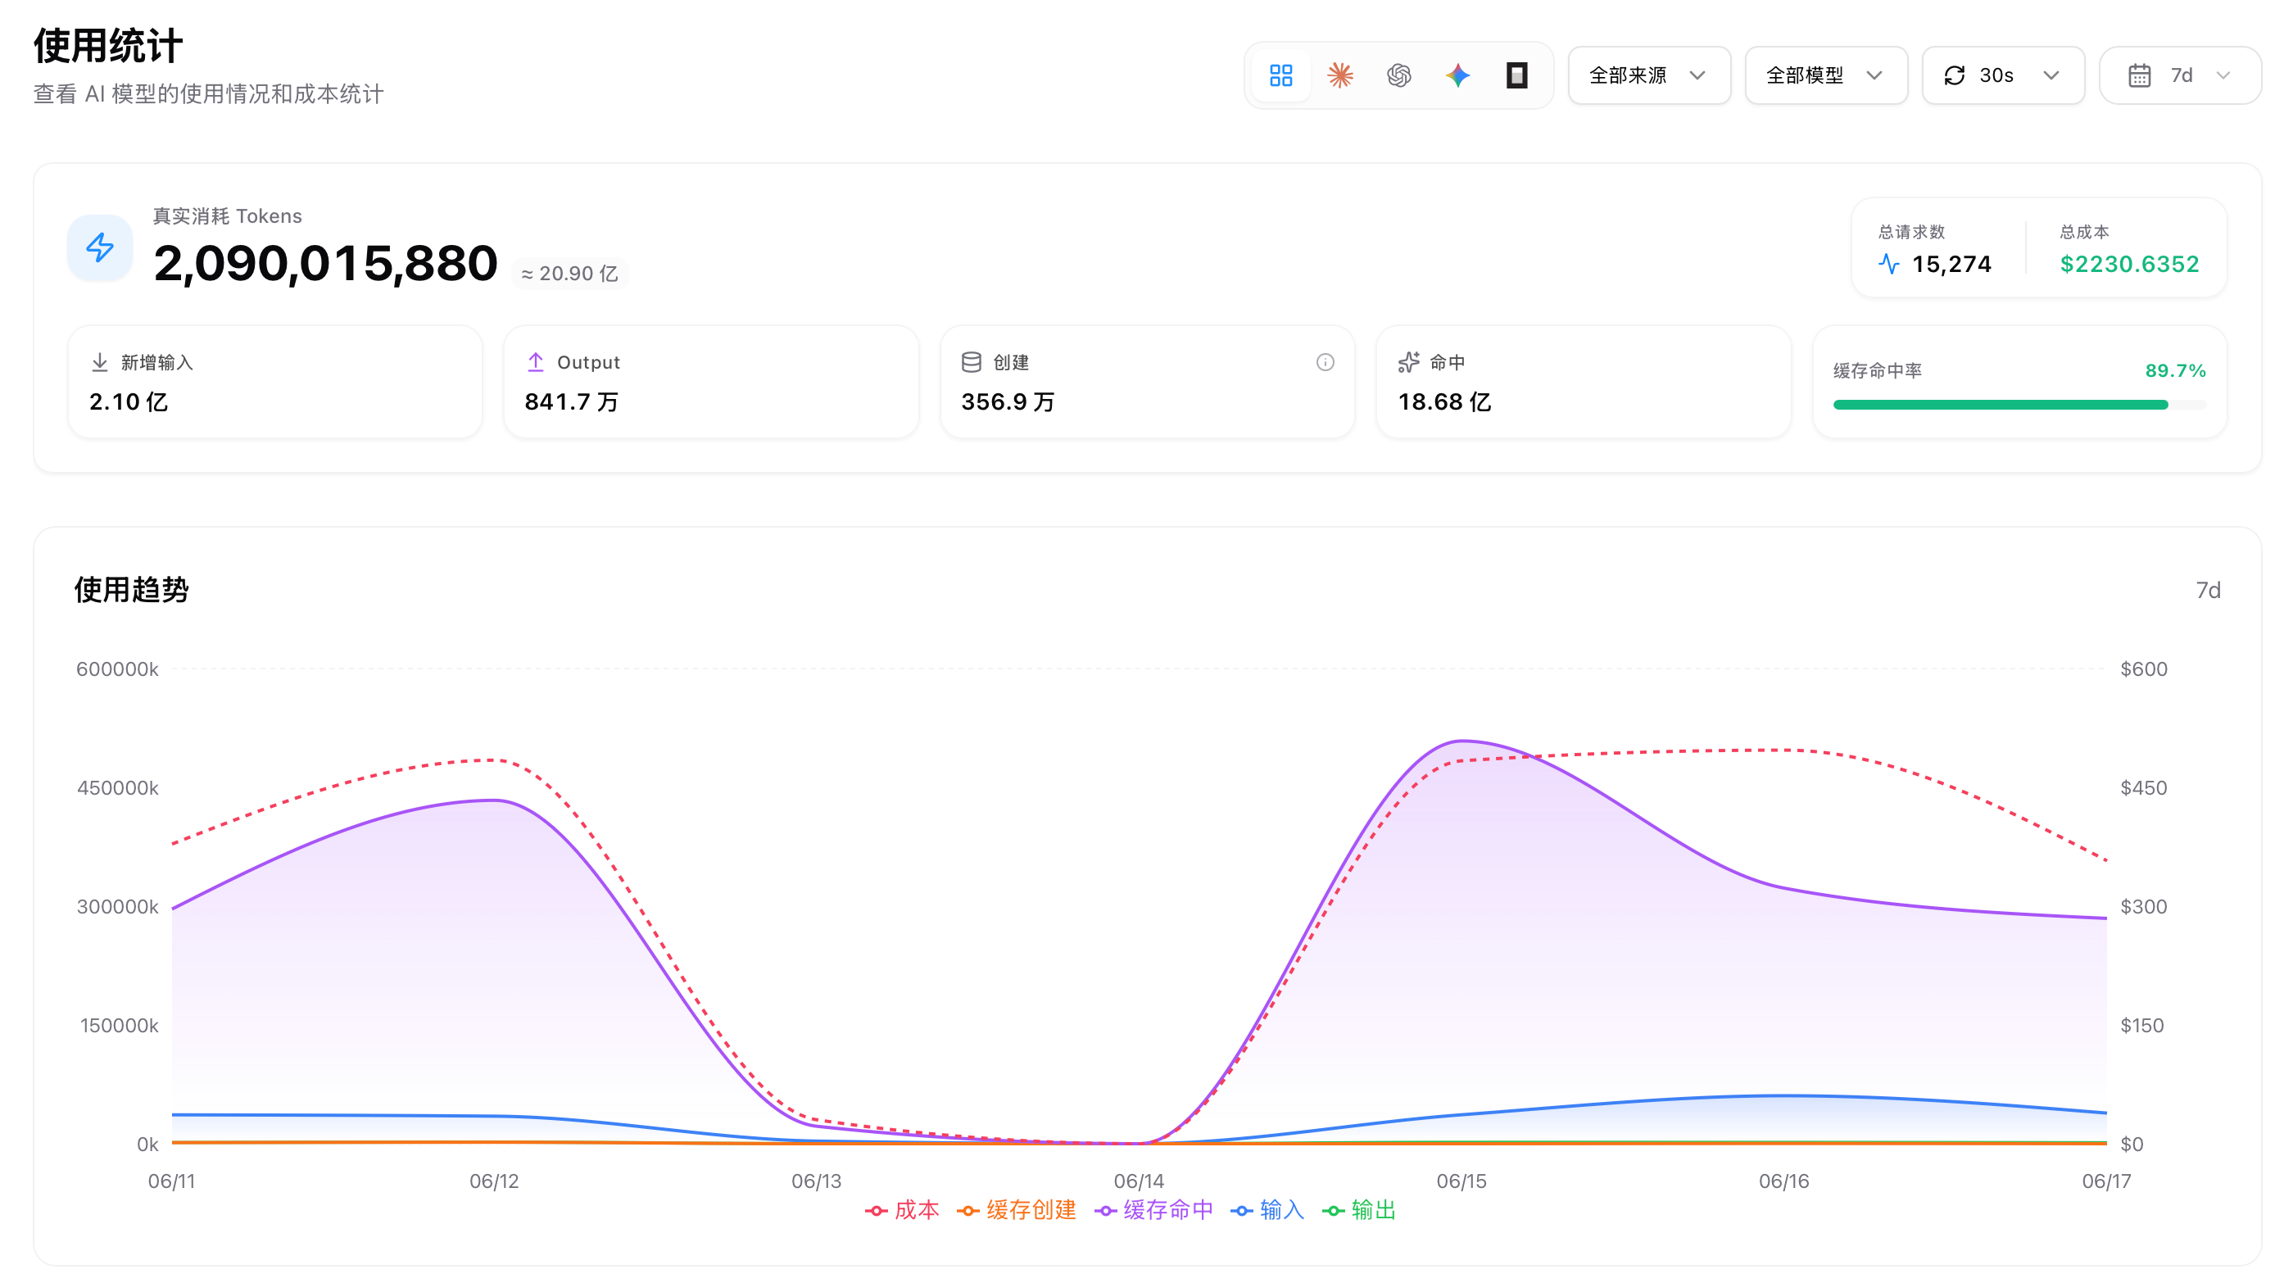Filter by the Gemini sparkle icon

1457,75
